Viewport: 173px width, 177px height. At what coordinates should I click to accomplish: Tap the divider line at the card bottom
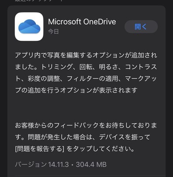(90, 176)
